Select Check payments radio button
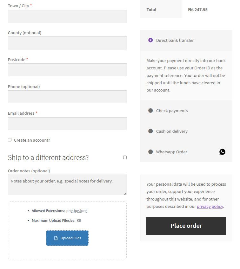Image resolution: width=240 pixels, height=269 pixels. (150, 111)
